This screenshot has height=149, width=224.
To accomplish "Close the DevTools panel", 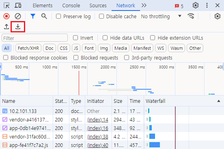I will [x=218, y=5].
